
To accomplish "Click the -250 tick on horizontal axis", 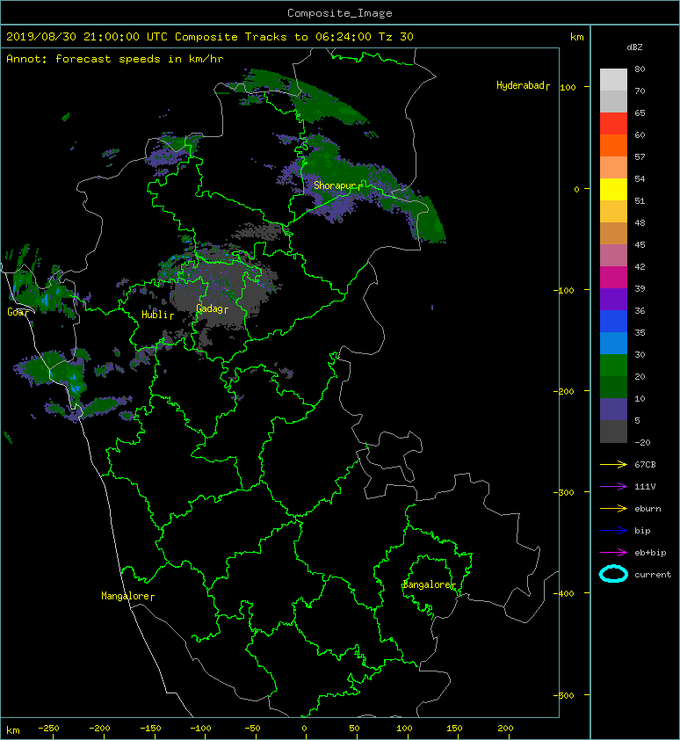I will [48, 729].
